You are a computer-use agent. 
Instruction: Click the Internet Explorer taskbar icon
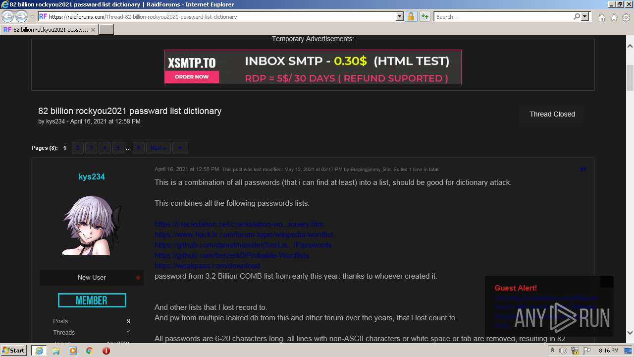[x=39, y=351]
